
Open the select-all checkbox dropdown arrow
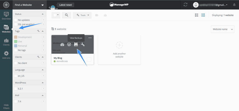(58, 15)
